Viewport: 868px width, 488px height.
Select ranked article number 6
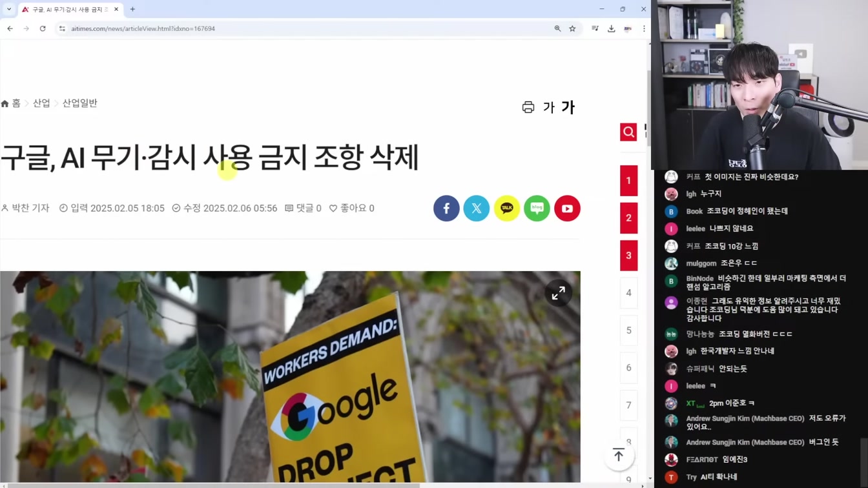[628, 368]
